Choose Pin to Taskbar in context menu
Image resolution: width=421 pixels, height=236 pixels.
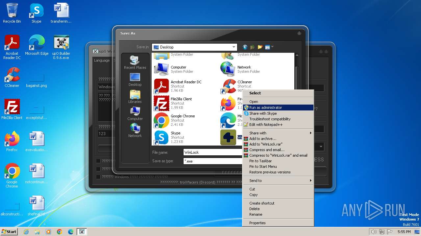coord(278,161)
